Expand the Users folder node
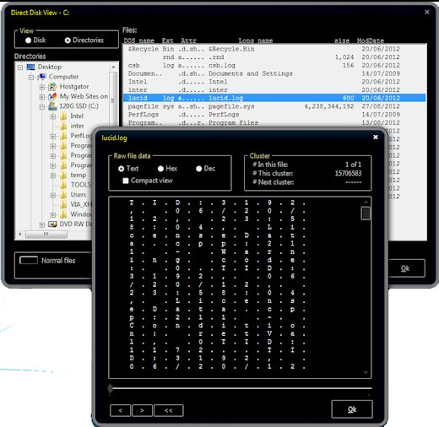Image resolution: width=439 pixels, height=427 pixels. (x=53, y=195)
